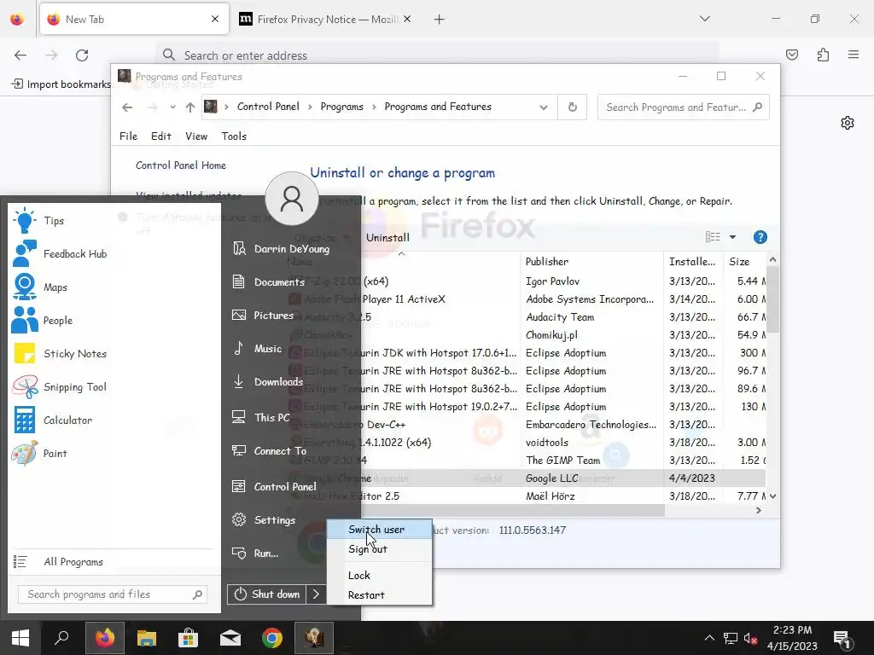Screen dimensions: 874x655
Task: Open Run dialog from Start menu
Action: [x=255, y=553]
